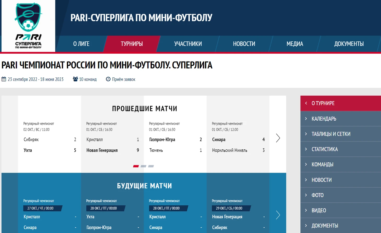Viewport: 381px width, 233px height.
Task: Click 'Газпром-Югра' in past matches
Action: tap(162, 139)
